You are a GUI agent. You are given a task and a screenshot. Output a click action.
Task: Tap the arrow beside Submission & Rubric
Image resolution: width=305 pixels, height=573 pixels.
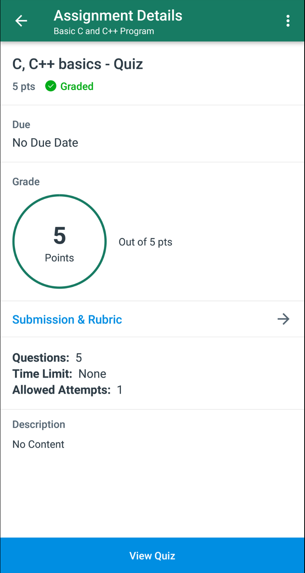tap(283, 319)
